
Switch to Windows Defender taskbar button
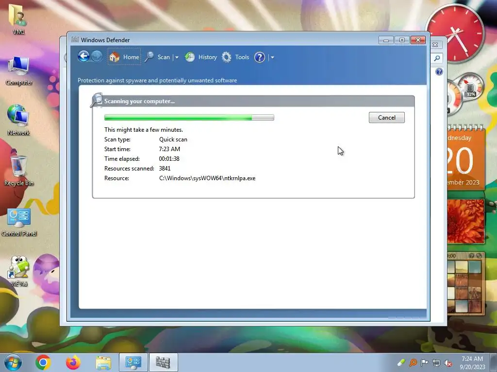click(163, 362)
